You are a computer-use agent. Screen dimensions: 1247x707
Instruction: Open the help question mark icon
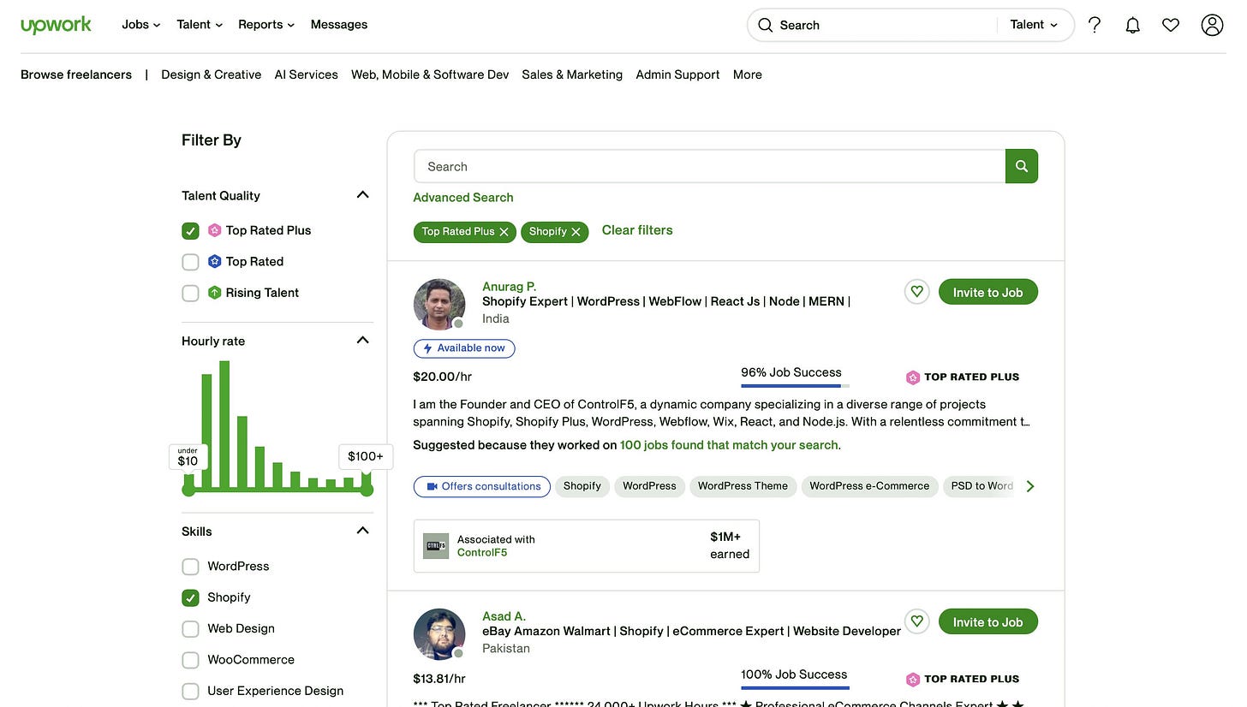pos(1095,25)
